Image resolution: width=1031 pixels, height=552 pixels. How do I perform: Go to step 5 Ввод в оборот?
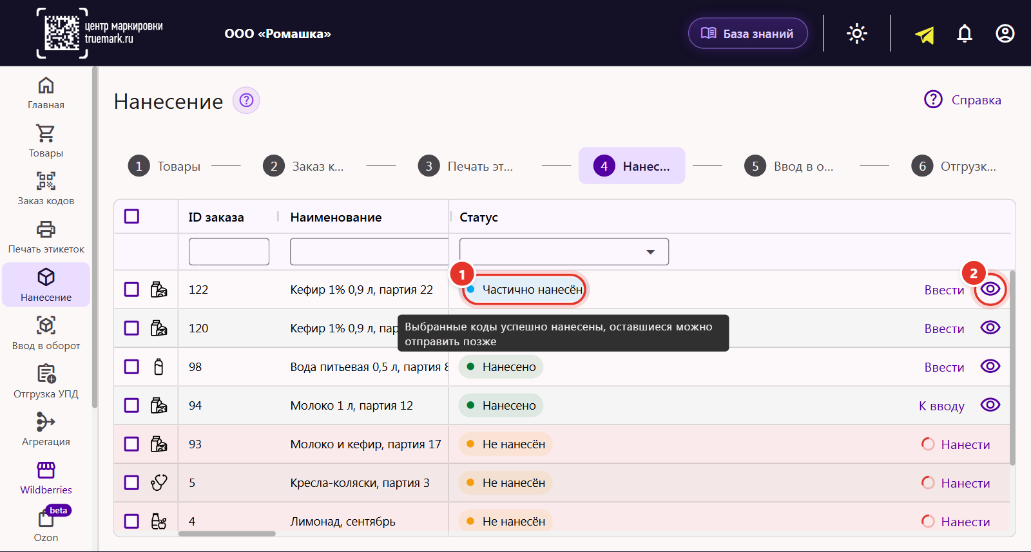click(789, 166)
